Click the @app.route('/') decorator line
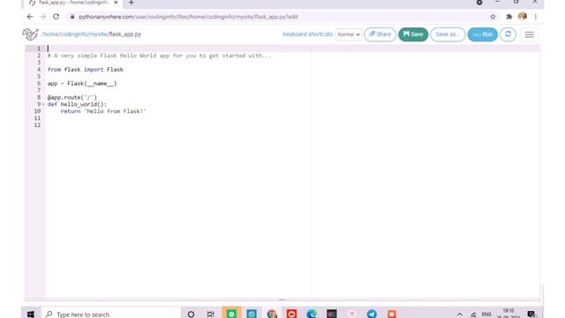The image size is (565, 318). point(72,97)
